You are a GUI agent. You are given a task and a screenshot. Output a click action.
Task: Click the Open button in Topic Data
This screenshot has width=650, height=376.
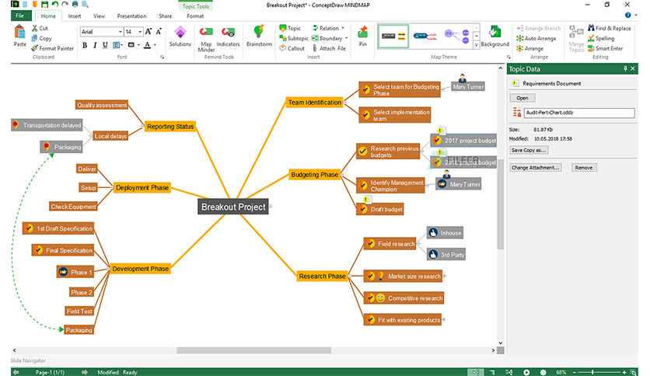(522, 98)
